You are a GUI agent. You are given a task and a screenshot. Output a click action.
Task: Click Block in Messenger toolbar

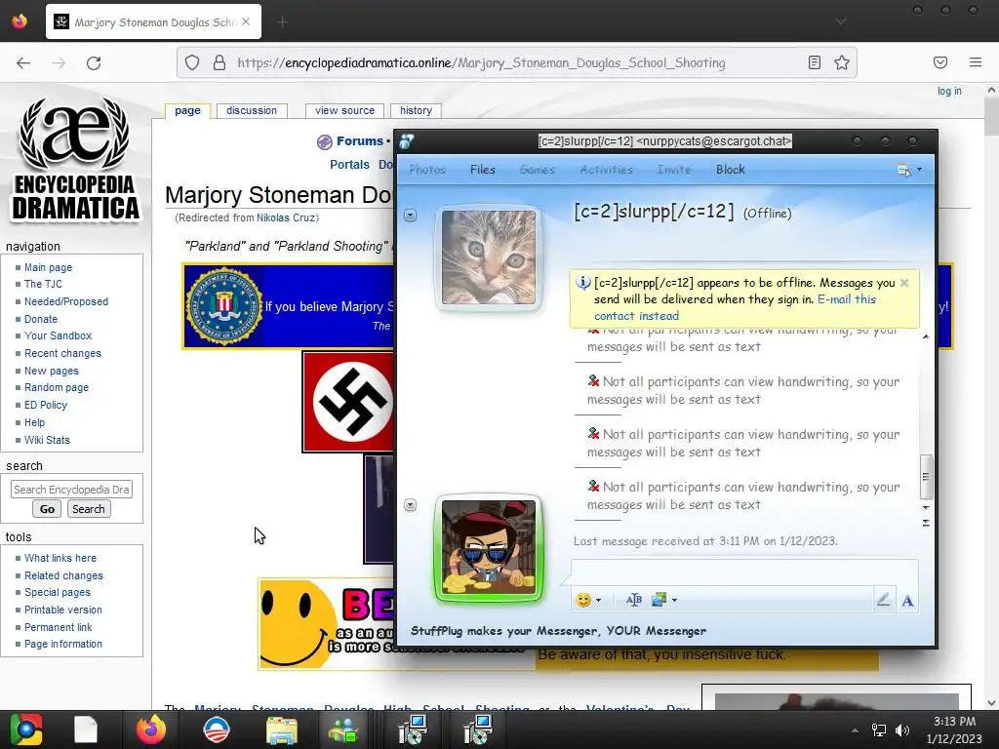pos(730,170)
